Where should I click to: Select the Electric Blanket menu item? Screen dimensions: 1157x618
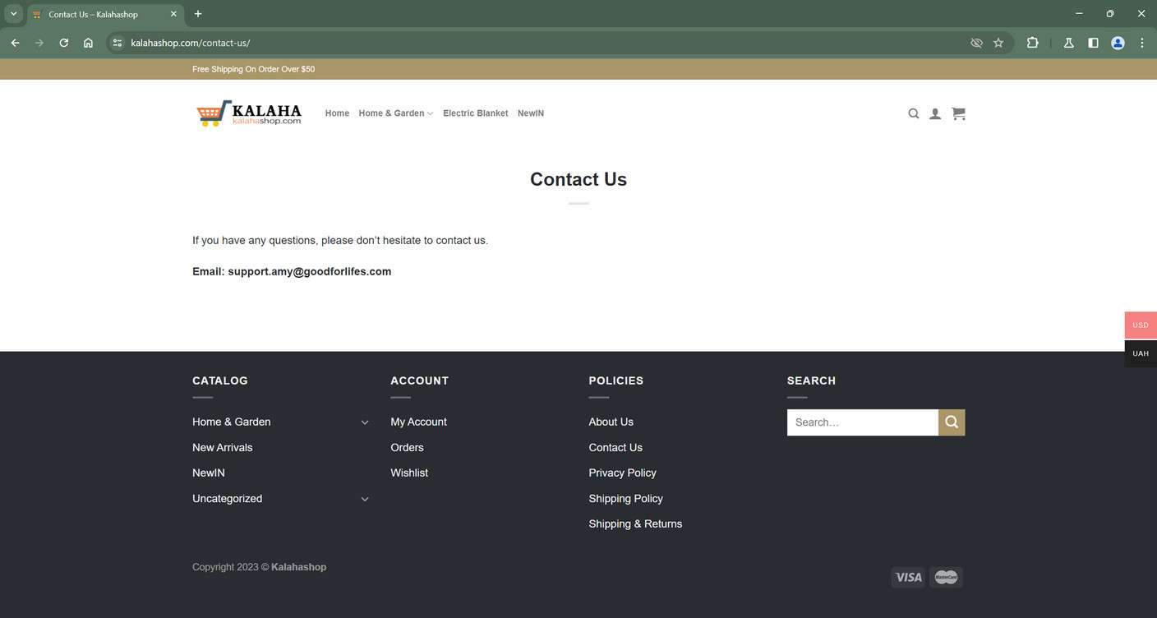click(476, 113)
